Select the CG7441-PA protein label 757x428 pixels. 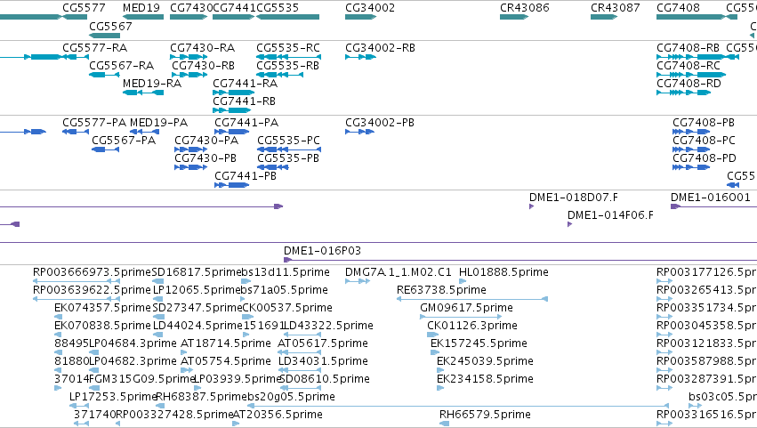pyautogui.click(x=246, y=122)
